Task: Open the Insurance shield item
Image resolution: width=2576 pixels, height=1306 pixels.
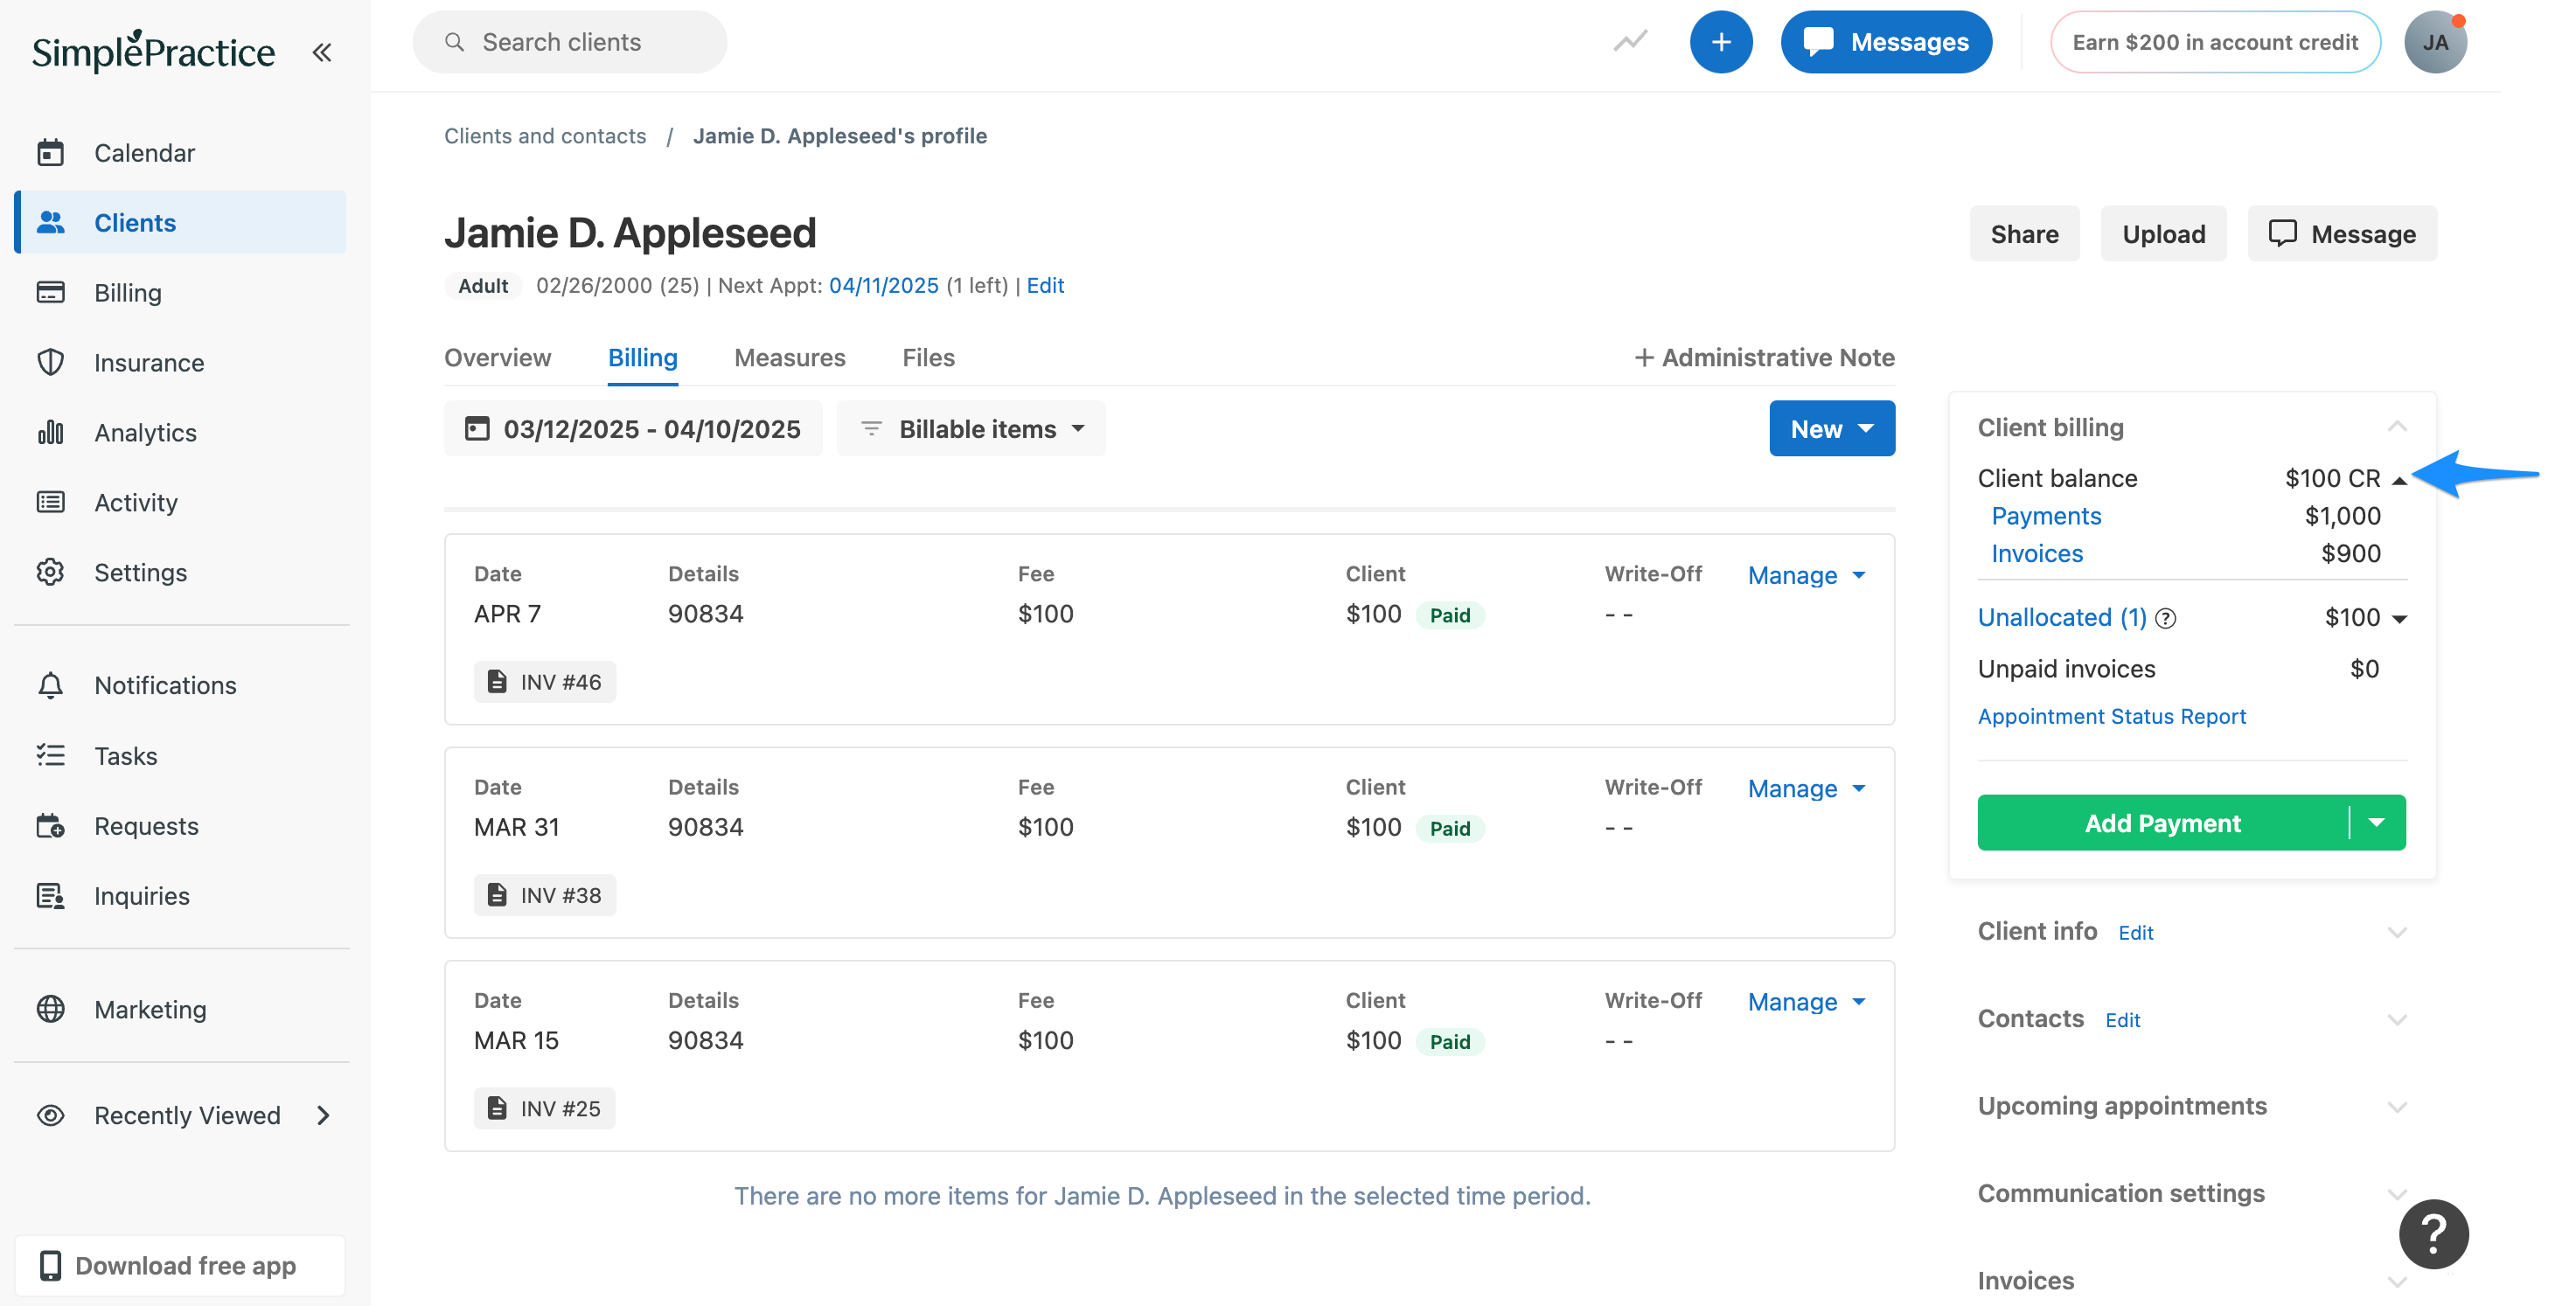Action: coord(181,362)
